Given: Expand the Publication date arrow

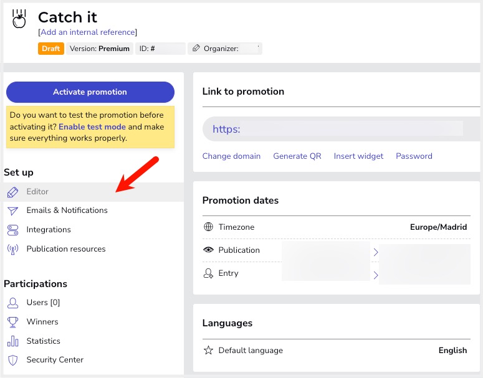Looking at the screenshot, I should tap(376, 252).
